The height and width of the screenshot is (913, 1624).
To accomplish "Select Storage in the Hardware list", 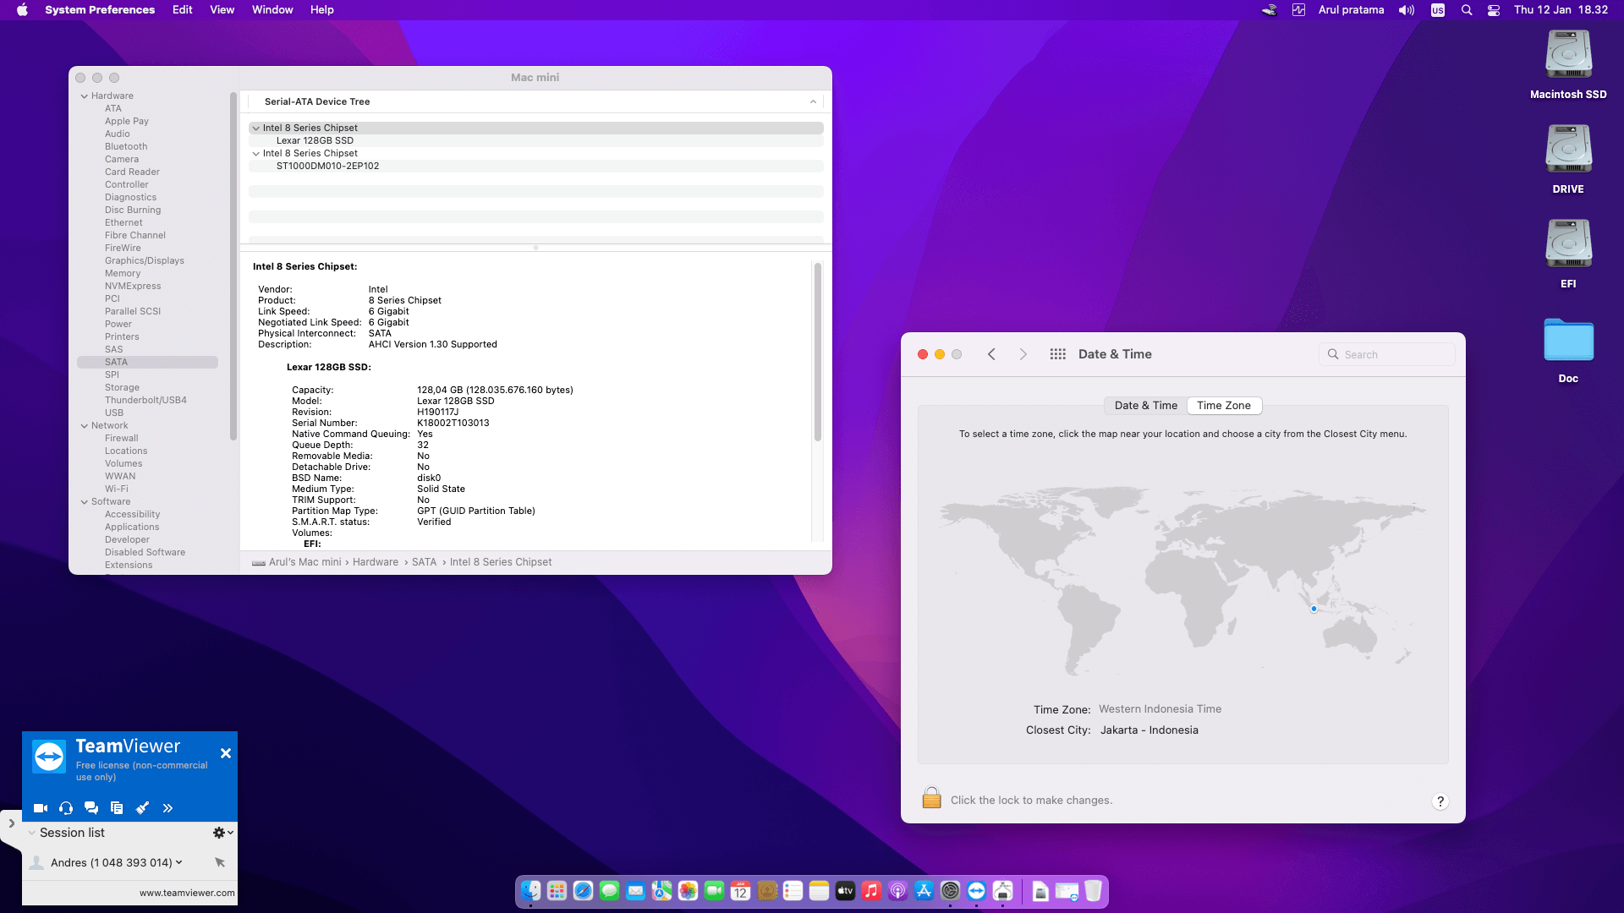I will [122, 387].
